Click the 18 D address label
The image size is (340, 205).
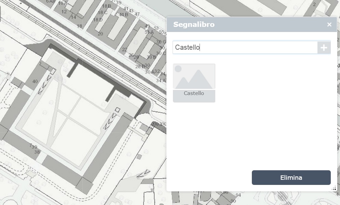coord(98,20)
